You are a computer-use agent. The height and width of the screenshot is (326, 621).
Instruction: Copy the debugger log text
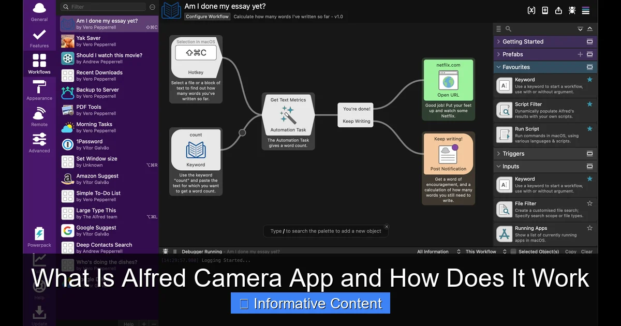[572, 251]
